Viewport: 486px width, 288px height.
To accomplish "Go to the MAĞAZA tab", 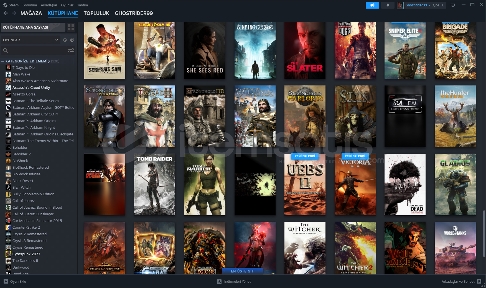I will coord(31,13).
